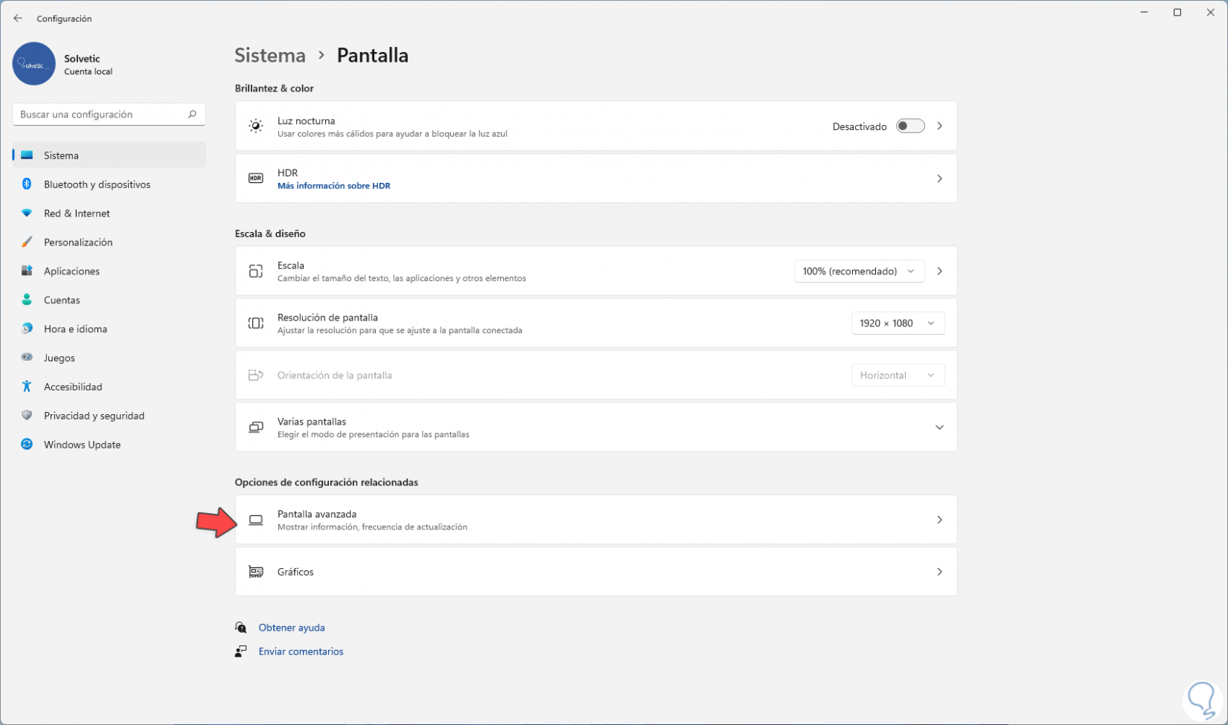Screen dimensions: 1228x725
Task: Click the back arrow icon in title bar
Action: (18, 19)
